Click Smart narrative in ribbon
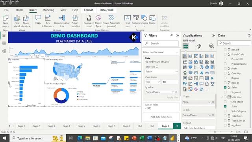Screen dimensions: 252x142 (x=75, y=21)
